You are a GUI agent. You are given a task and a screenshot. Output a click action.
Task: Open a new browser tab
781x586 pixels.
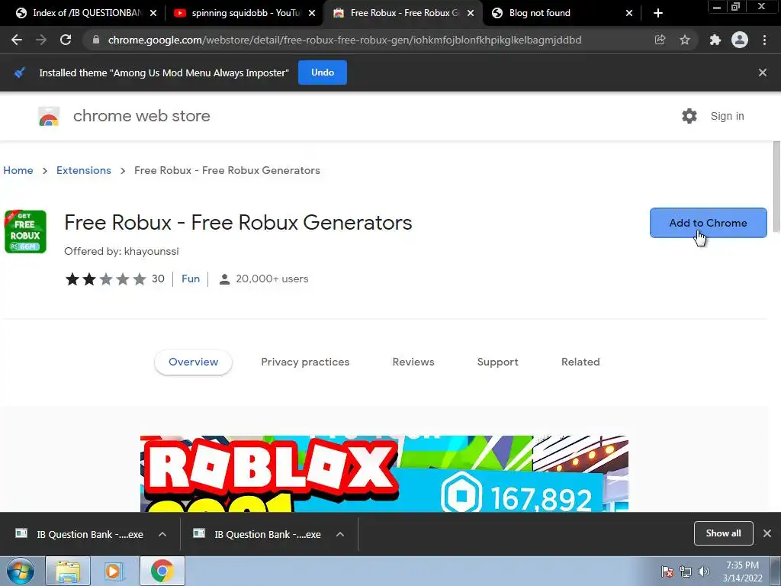coord(658,13)
